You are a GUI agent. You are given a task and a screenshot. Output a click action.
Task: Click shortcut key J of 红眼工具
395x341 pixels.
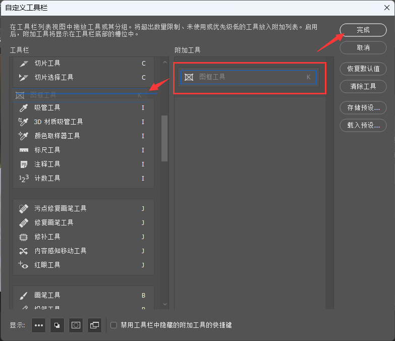143,265
